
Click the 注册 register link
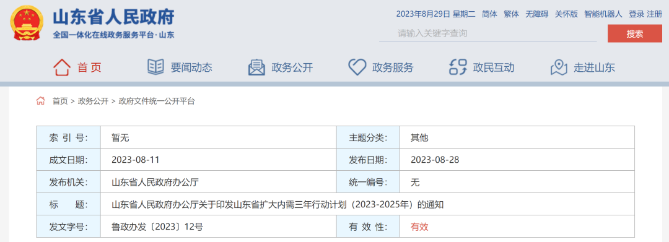655,14
